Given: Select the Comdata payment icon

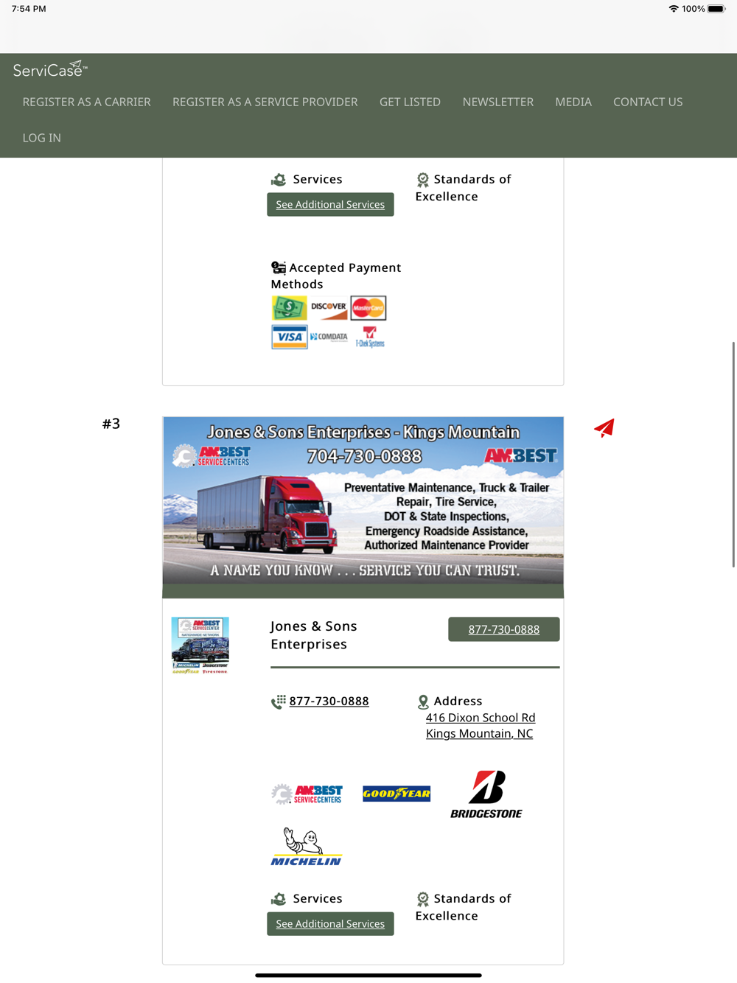Looking at the screenshot, I should click(329, 337).
